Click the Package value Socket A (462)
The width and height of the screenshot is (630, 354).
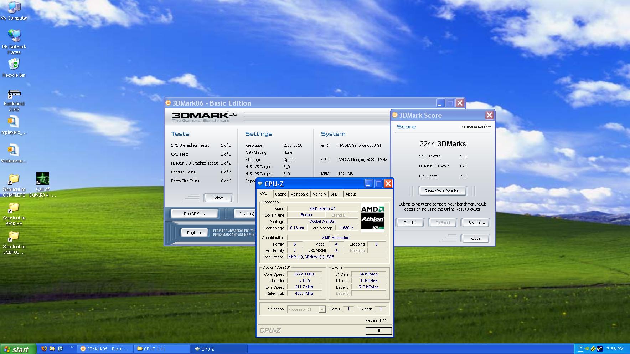(x=322, y=222)
